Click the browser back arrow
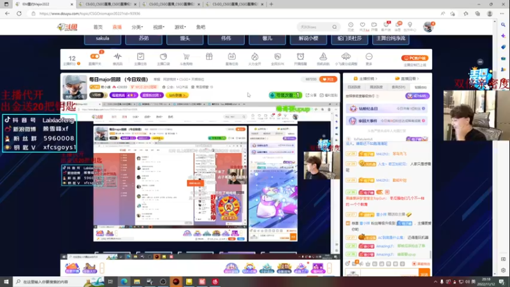The width and height of the screenshot is (510, 287). pos(7,13)
